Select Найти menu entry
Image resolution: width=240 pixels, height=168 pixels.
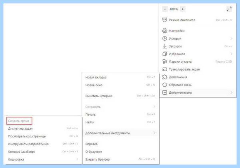[120, 122]
